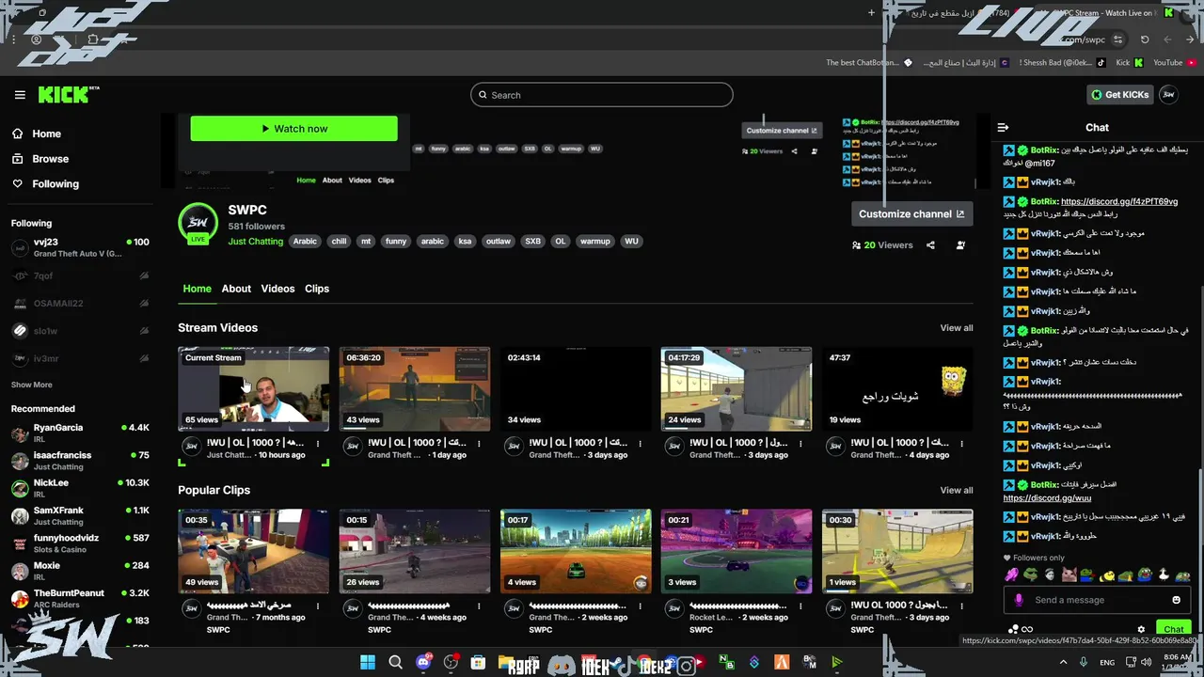
Task: Switch to the Clips channel tab
Action: [317, 289]
